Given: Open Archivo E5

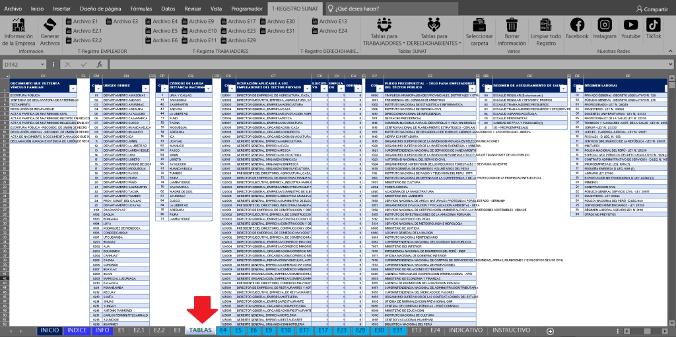Looking at the screenshot, I should (161, 30).
